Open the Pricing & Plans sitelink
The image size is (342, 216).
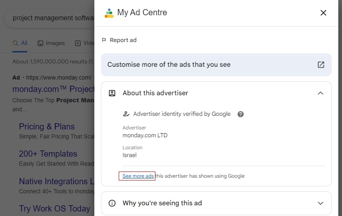pos(47,127)
